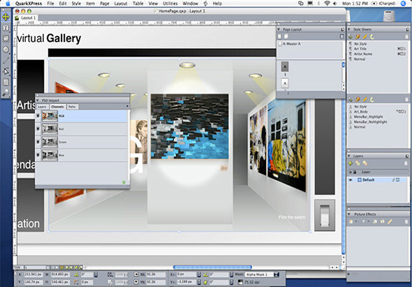
Task: Toggle visibility of the Red channel
Action: [38, 129]
